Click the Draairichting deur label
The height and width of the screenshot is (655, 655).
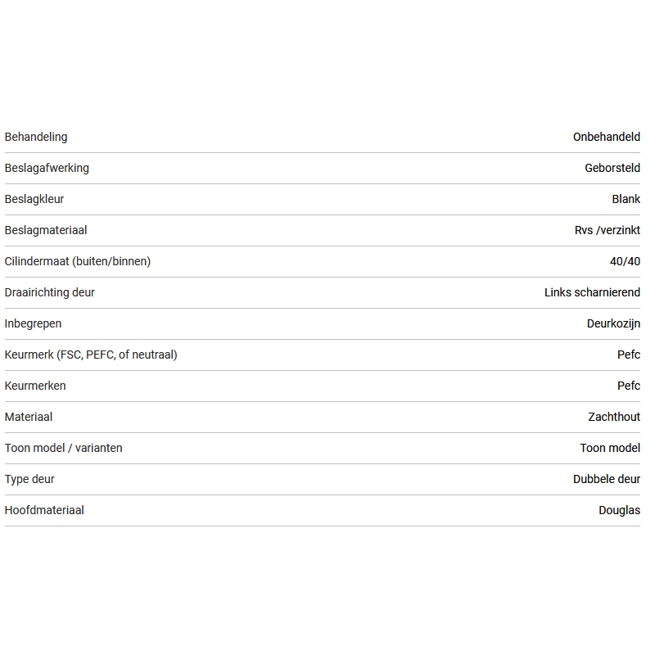(50, 292)
